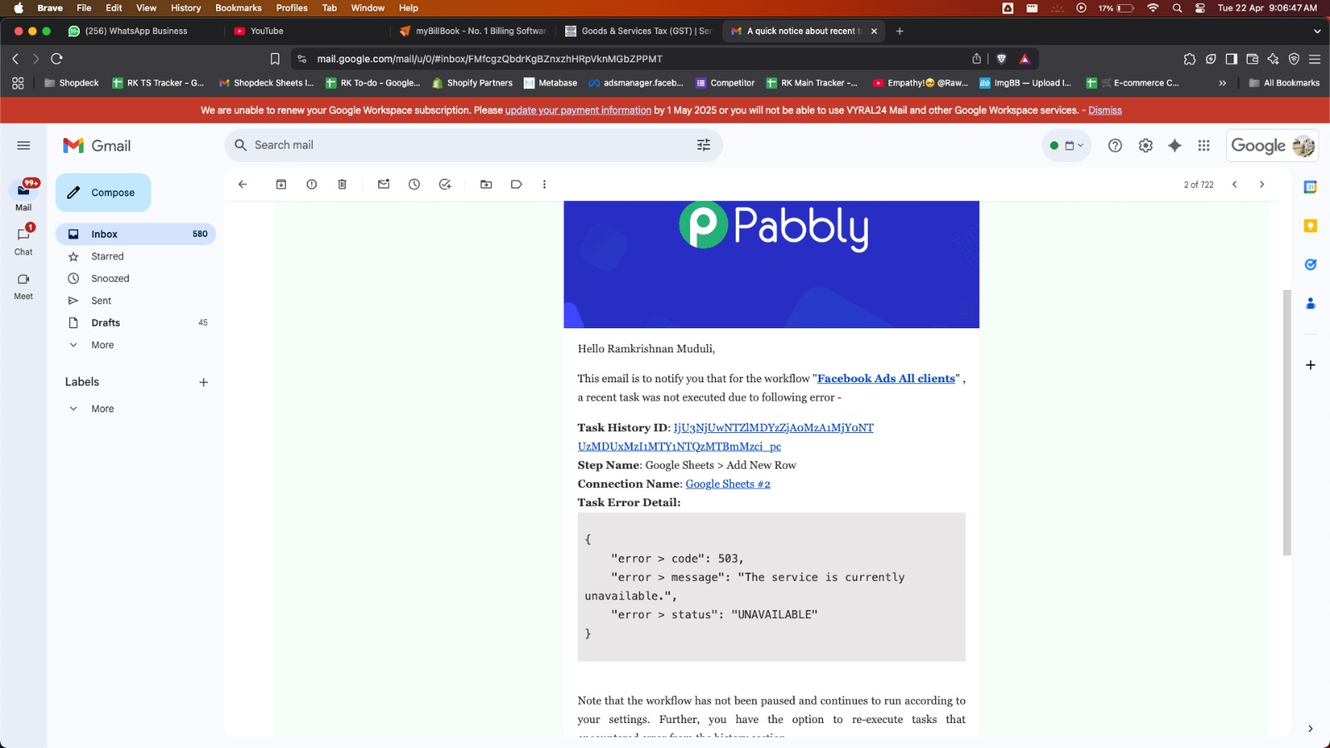This screenshot has height=748, width=1330.
Task: Switch to the myBillBook tab
Action: click(x=474, y=32)
